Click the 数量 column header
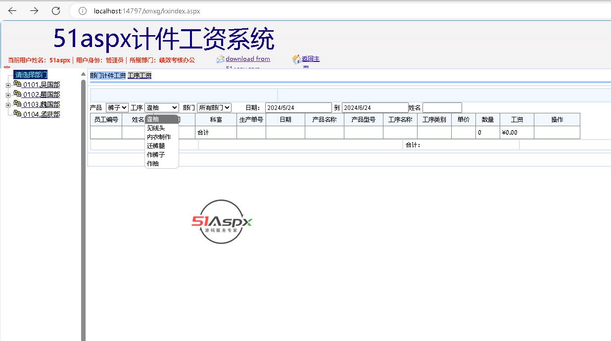The image size is (611, 341). [488, 119]
